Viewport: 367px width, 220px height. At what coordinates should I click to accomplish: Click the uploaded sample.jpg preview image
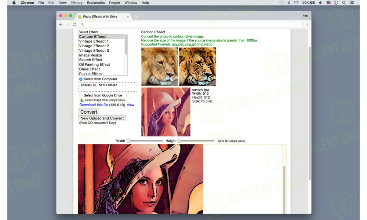click(x=166, y=112)
